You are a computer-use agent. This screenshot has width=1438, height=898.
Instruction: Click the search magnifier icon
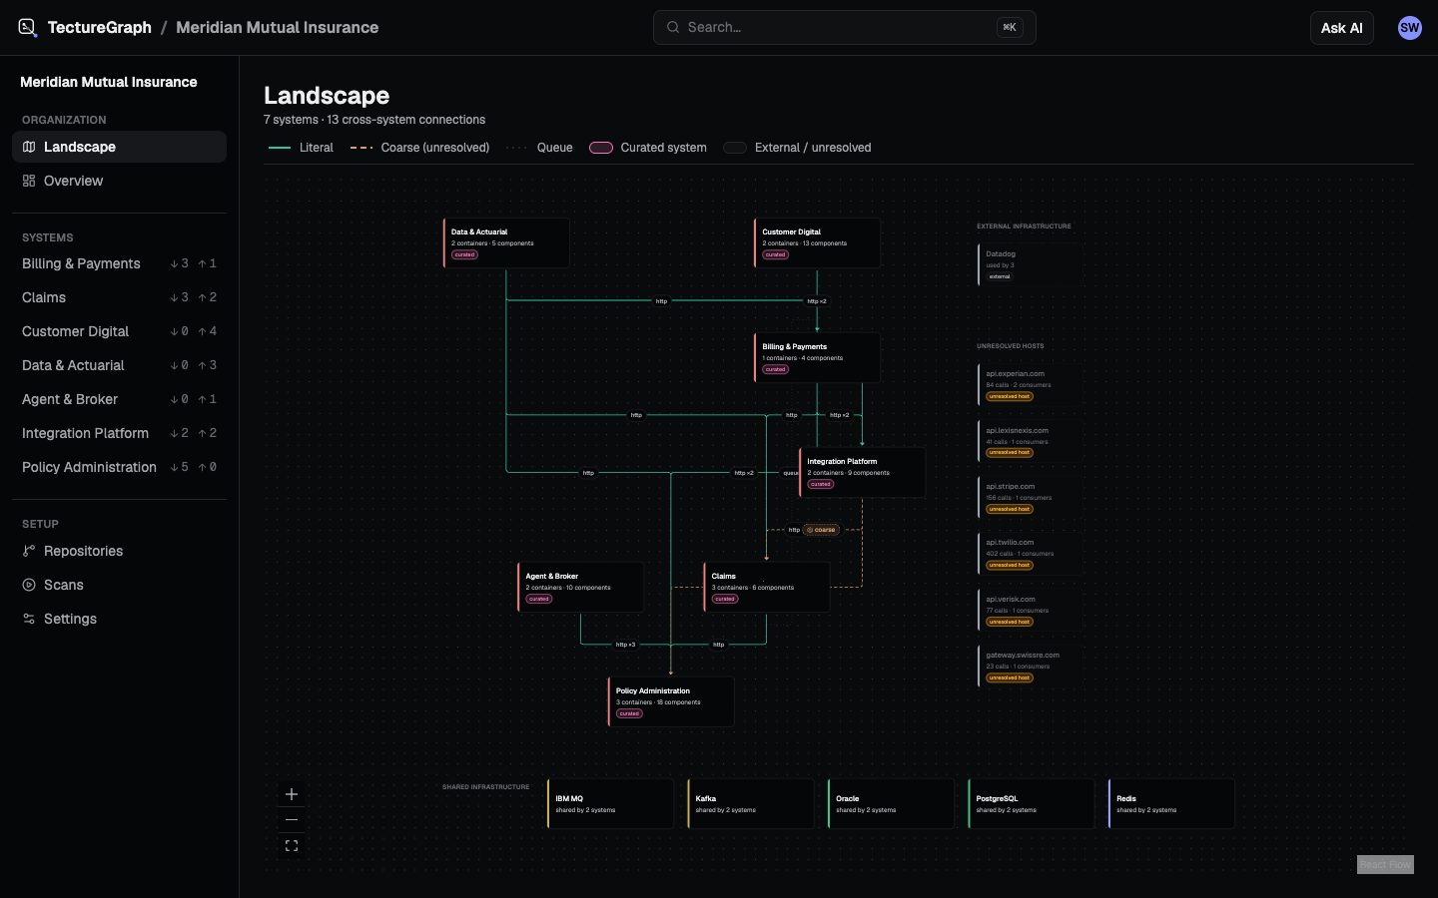(673, 28)
